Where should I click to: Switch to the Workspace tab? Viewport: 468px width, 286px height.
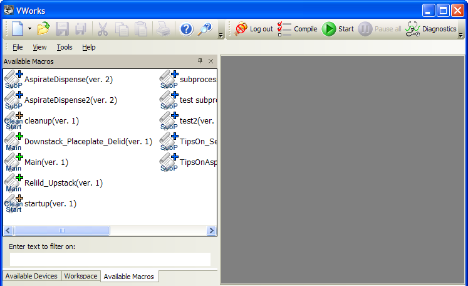click(x=81, y=276)
